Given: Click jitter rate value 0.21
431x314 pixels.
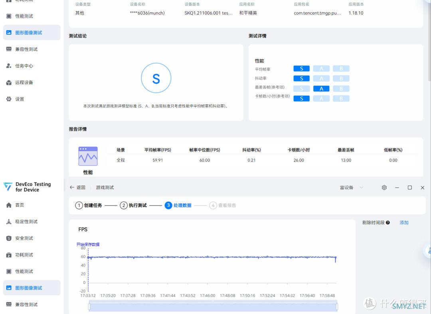Looking at the screenshot, I should [x=251, y=160].
